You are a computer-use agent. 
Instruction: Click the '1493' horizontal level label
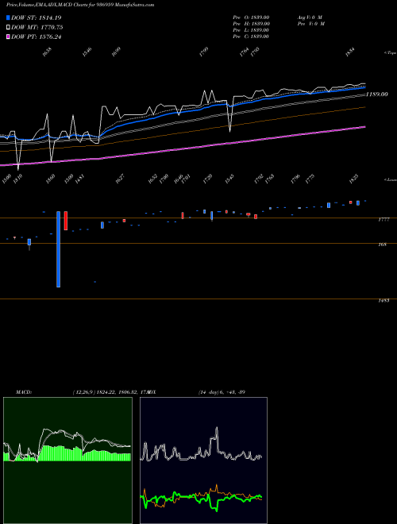384,301
